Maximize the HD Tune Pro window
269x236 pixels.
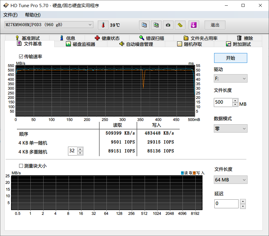click(243, 5)
